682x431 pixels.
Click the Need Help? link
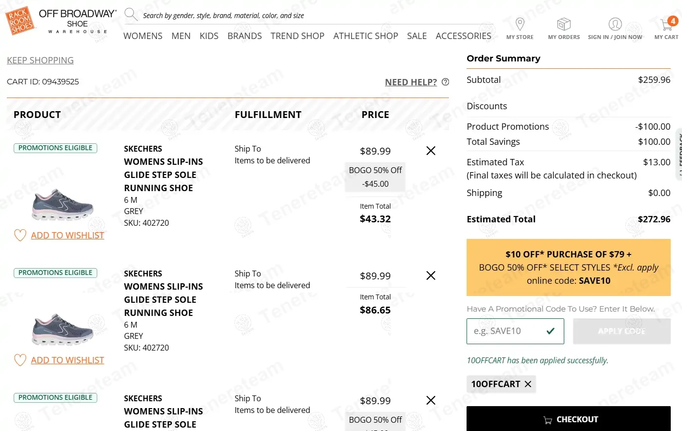411,82
